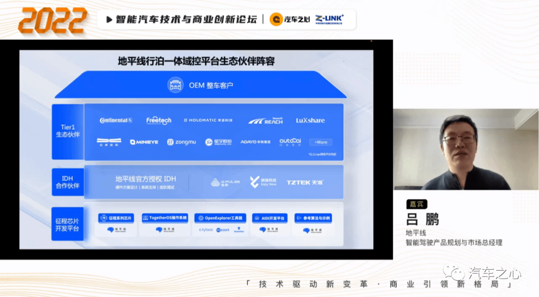Click the play triangle before the forum title
This screenshot has height=297, width=539.
(109, 19)
